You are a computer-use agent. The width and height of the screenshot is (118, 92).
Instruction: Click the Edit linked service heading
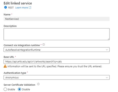(x=18, y=3)
